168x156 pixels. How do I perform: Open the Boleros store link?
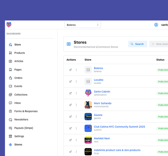[x=98, y=68]
